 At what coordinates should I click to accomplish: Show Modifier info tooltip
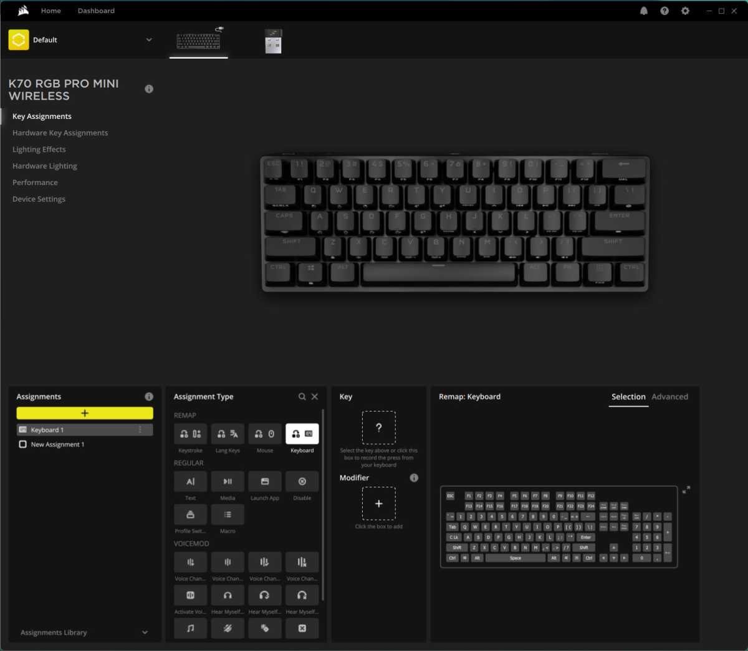[414, 478]
